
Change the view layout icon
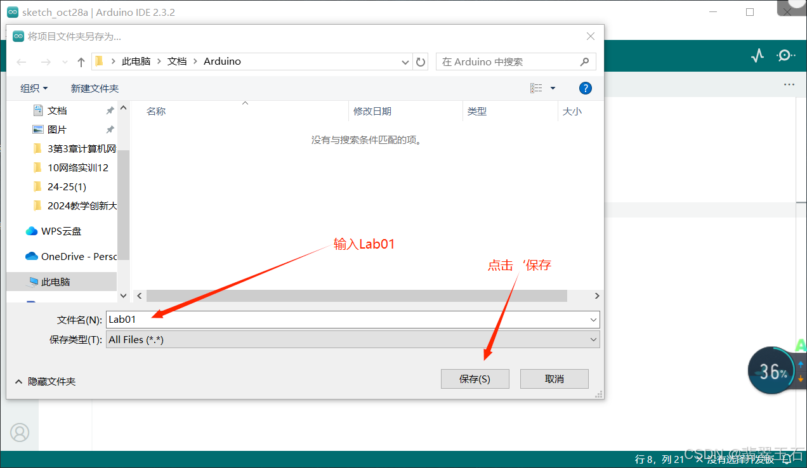(x=536, y=88)
